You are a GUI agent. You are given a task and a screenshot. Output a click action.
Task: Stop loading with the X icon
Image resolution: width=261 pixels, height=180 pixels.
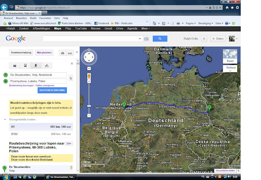(220, 7)
